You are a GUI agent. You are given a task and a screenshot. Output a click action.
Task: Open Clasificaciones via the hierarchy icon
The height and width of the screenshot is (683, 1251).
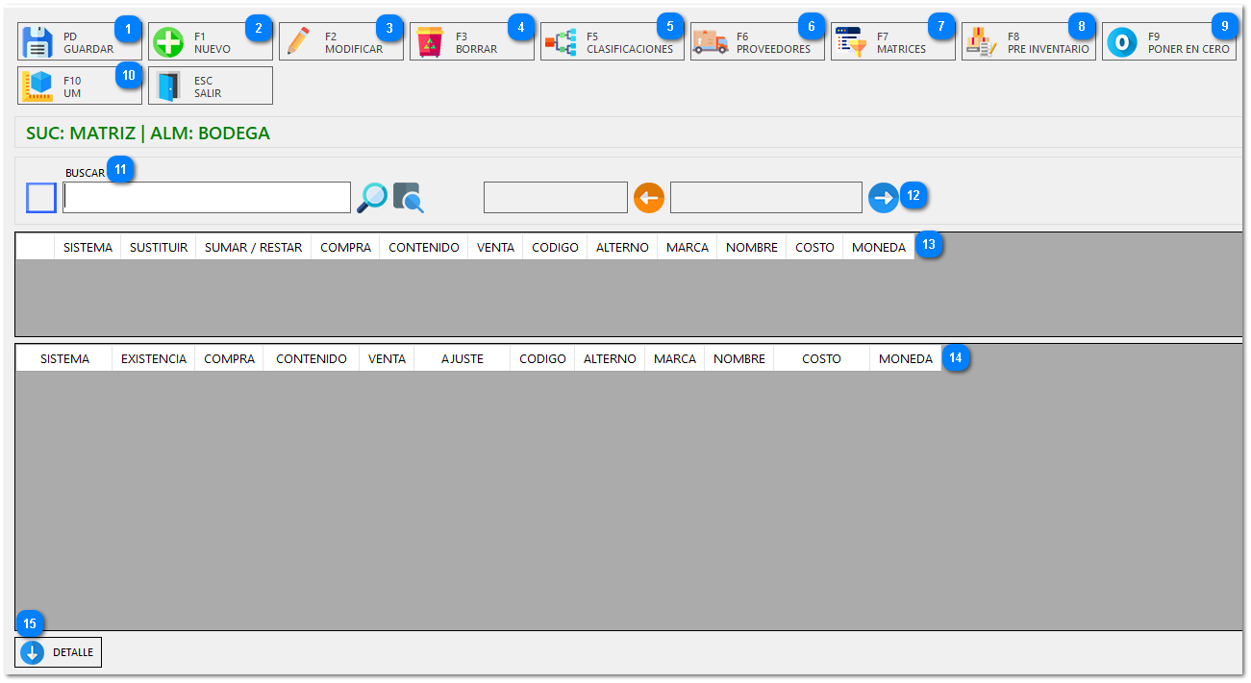click(x=562, y=42)
